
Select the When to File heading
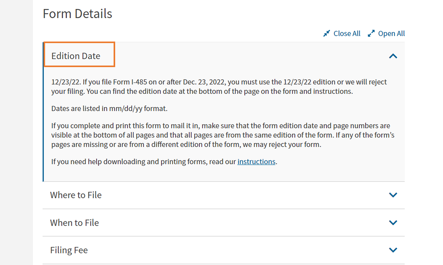pos(74,223)
